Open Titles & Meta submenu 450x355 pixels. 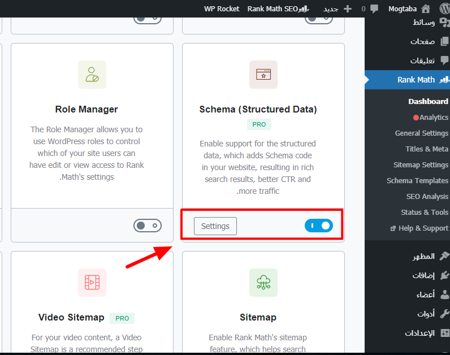[426, 149]
